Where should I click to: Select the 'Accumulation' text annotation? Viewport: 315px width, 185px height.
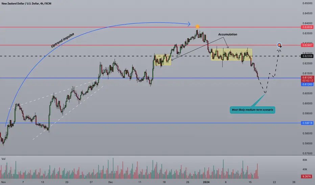coord(227,34)
